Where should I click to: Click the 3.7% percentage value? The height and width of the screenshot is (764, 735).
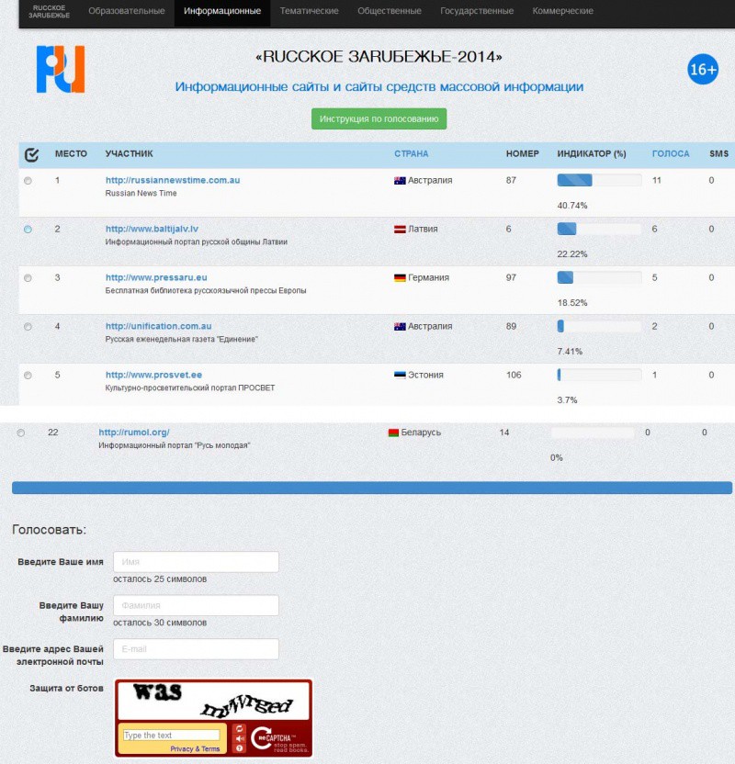click(x=567, y=400)
